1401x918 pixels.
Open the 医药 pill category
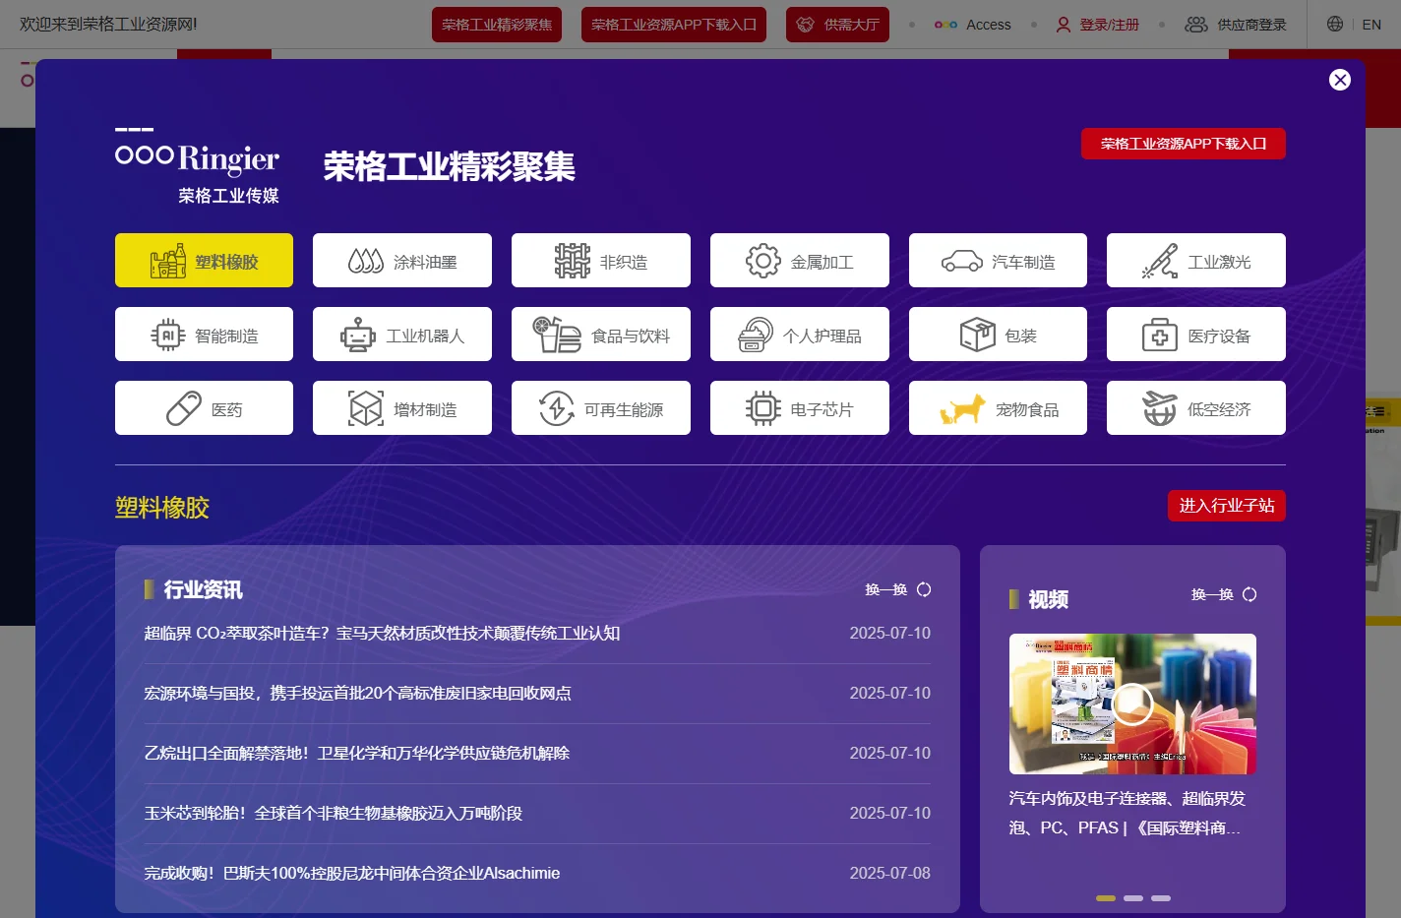(204, 408)
